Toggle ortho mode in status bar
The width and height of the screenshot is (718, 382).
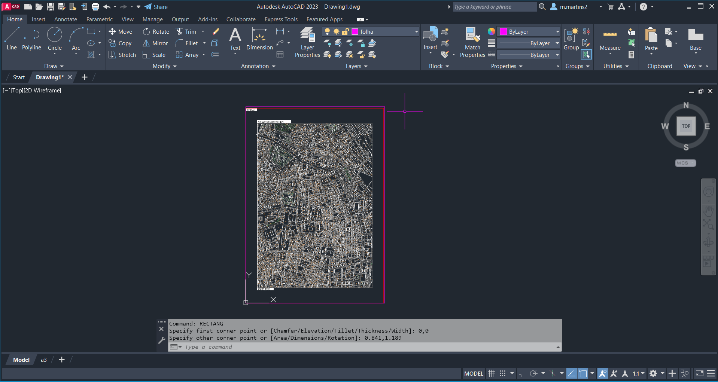tap(522, 373)
